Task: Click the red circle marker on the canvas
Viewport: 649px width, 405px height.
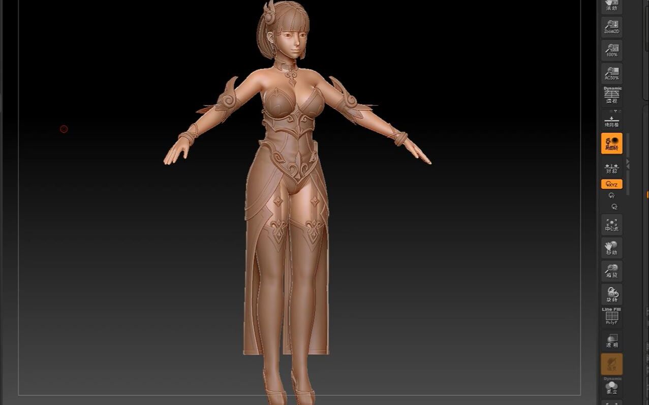Action: 64,129
